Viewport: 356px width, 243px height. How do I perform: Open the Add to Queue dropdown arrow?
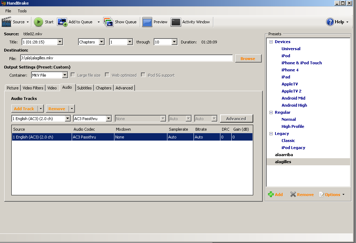click(x=99, y=22)
